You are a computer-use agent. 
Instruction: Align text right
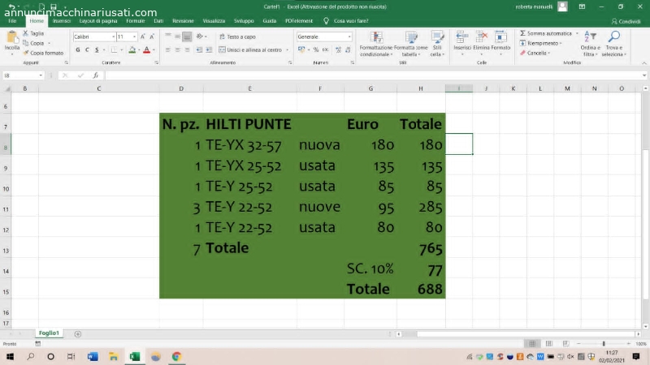[x=187, y=49]
